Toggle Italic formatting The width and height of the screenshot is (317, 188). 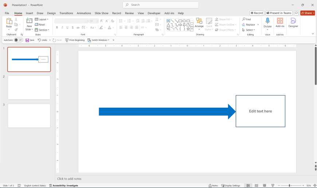[62, 27]
